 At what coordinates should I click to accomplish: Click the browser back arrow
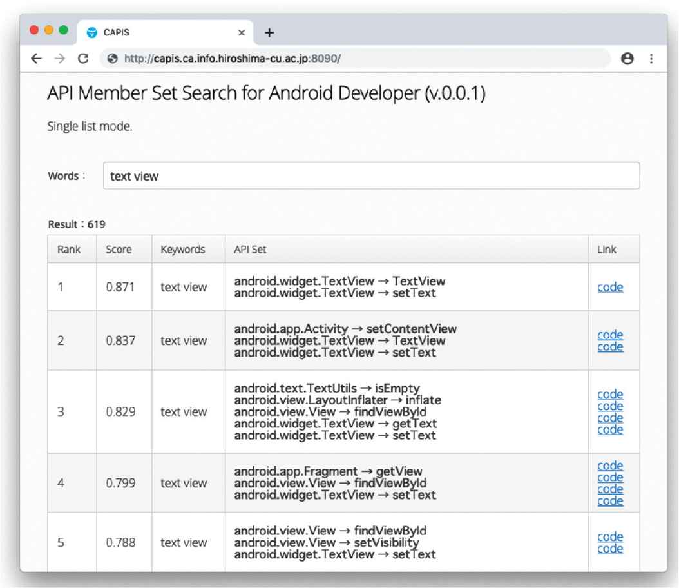[x=37, y=59]
